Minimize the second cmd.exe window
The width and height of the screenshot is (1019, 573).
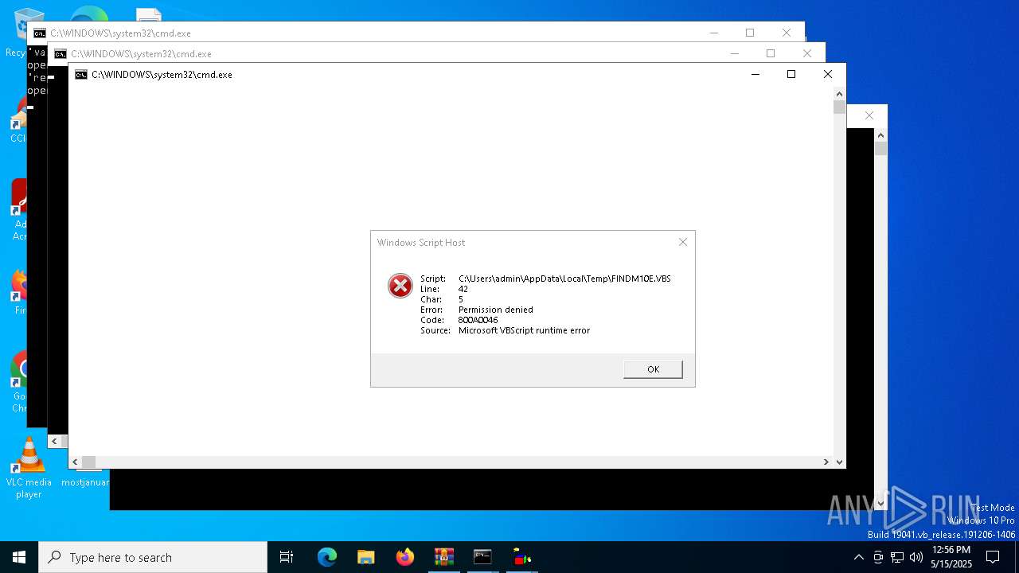(734, 53)
